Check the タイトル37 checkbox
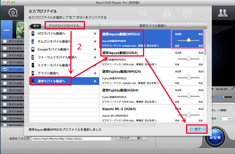The width and height of the screenshot is (235, 154). pos(5,90)
